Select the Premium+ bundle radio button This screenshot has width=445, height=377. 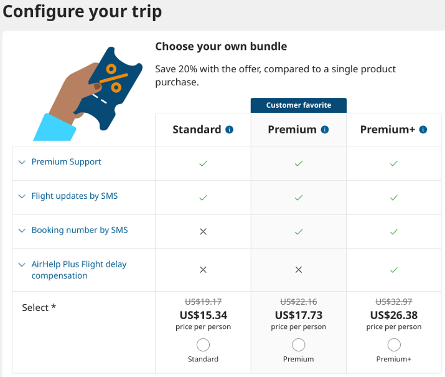click(394, 345)
